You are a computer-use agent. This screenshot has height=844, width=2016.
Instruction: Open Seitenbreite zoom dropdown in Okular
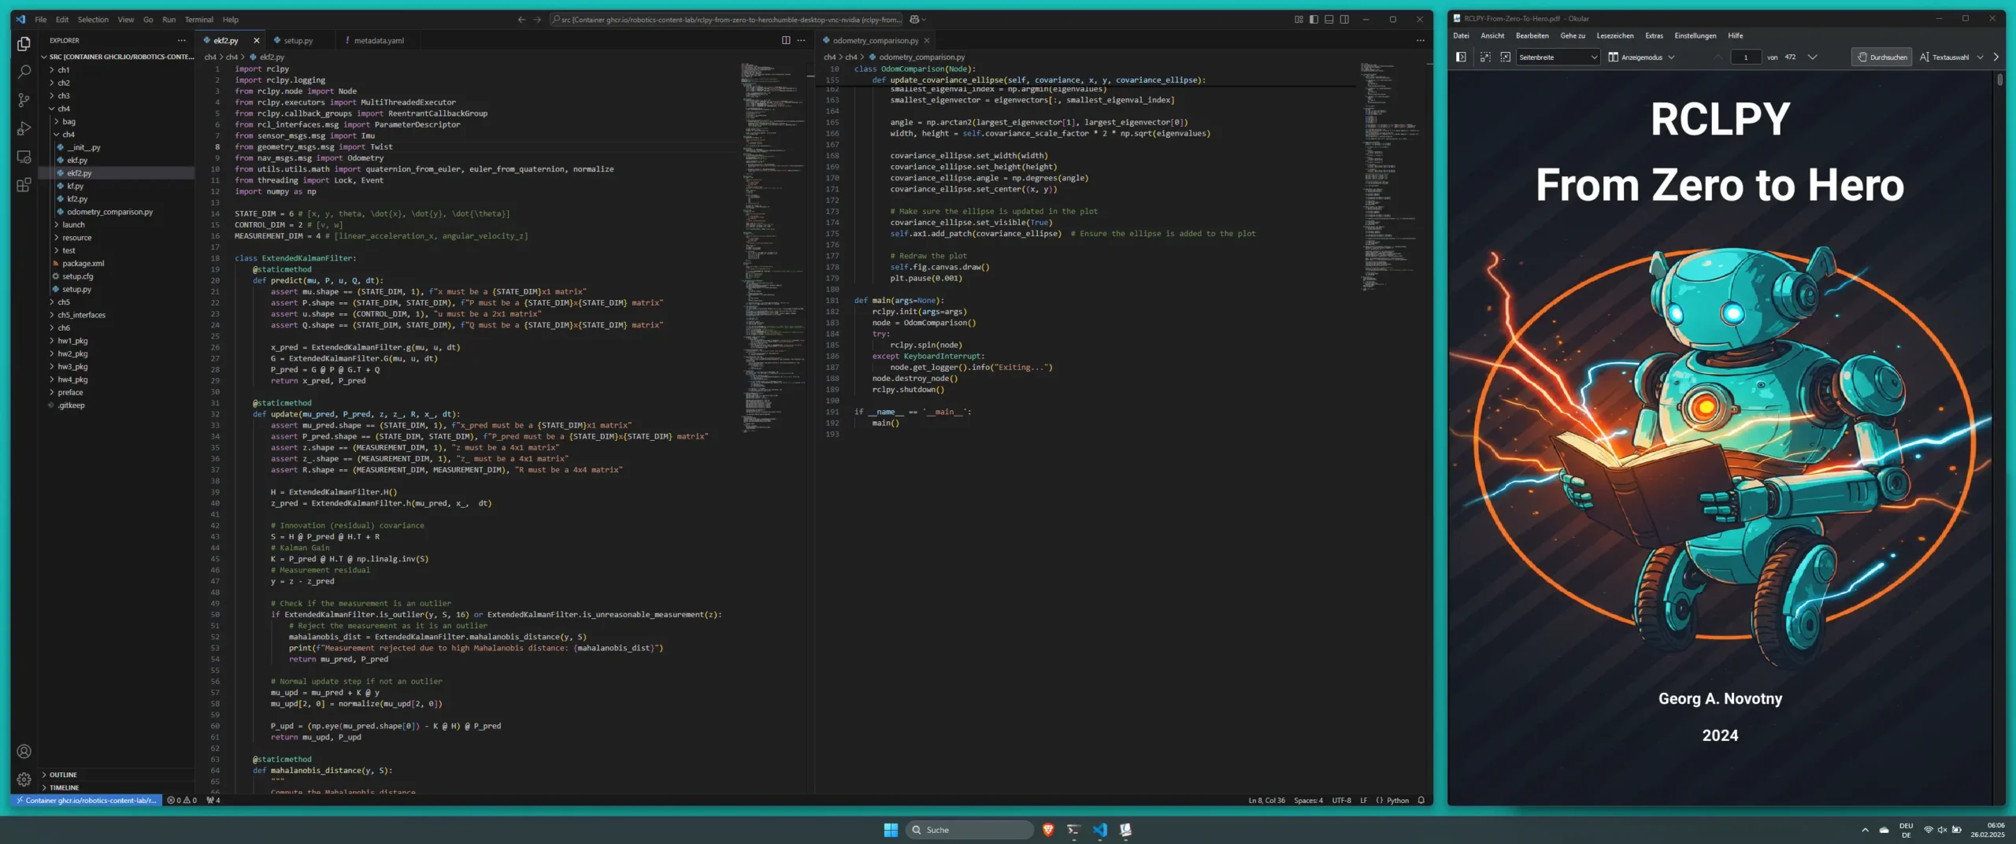(1558, 57)
